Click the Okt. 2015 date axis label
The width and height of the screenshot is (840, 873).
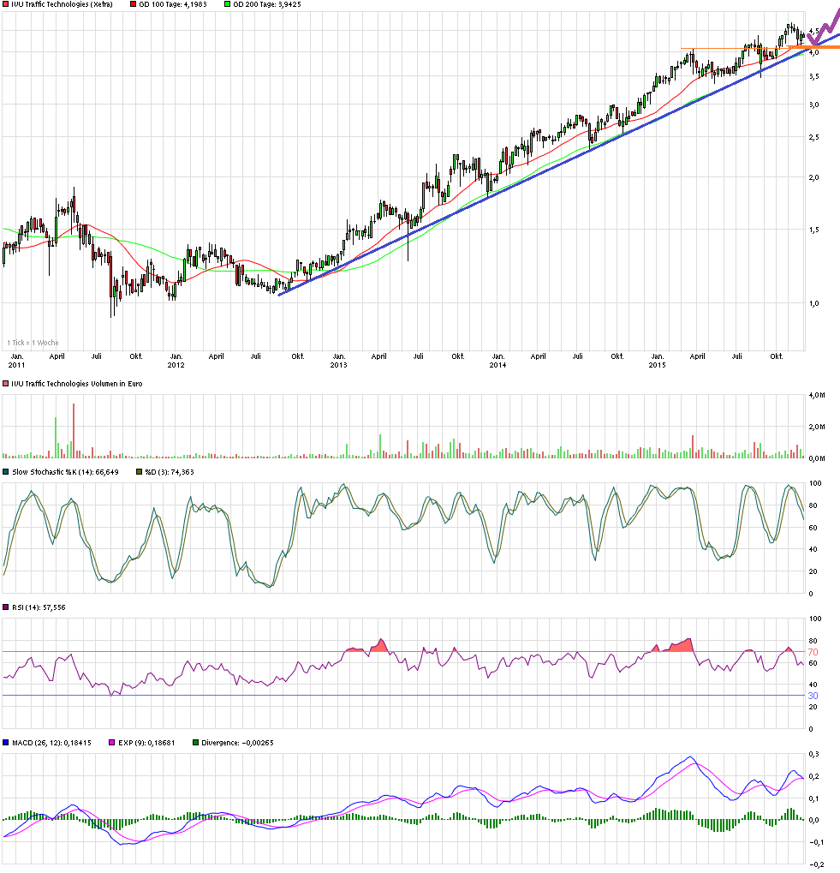click(x=776, y=356)
